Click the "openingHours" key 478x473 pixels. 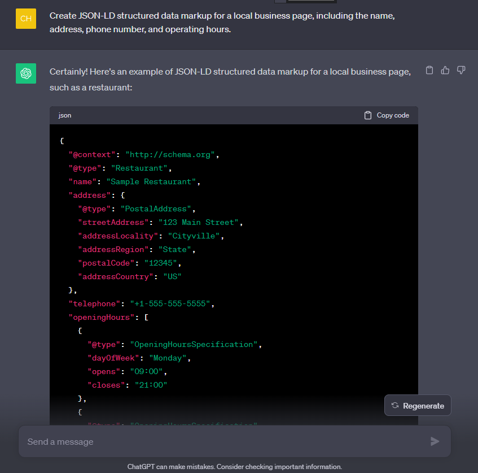pos(102,317)
